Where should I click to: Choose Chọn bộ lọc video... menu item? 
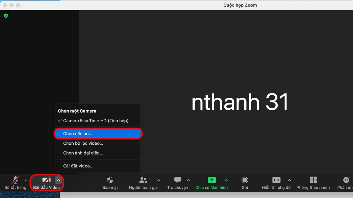point(98,143)
